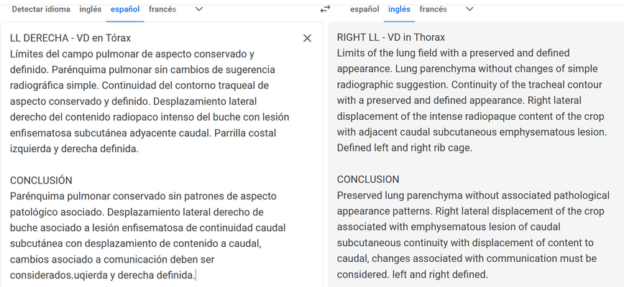Screen dimensions: 624x287
Task: Select inglés target language tab
Action: tap(399, 9)
